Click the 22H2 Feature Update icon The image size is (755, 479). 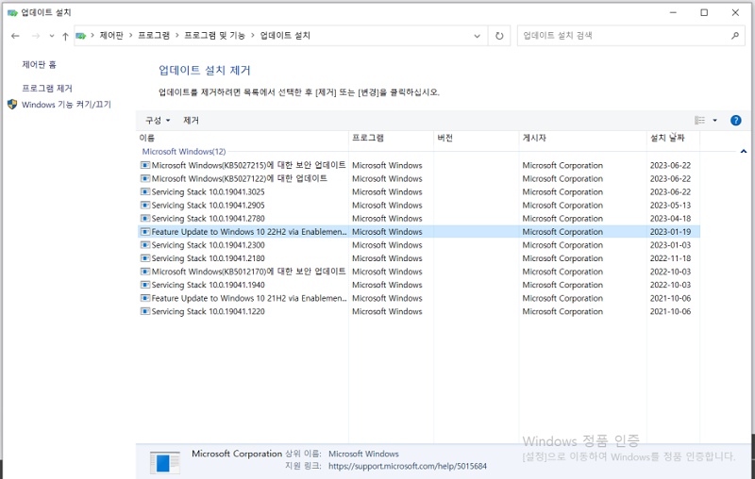[145, 232]
